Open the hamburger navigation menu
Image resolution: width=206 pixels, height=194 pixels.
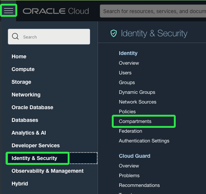[x=9, y=10]
